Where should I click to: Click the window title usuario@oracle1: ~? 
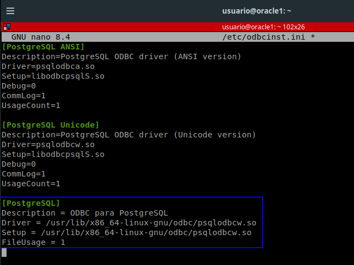[x=257, y=11]
